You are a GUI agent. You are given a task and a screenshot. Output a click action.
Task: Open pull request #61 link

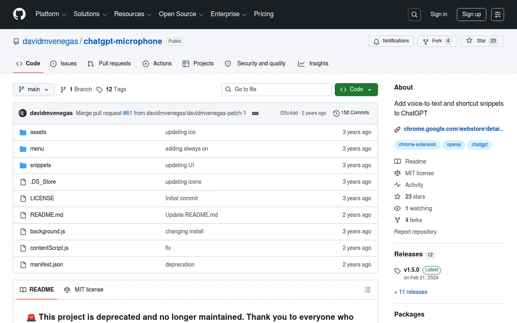click(128, 113)
